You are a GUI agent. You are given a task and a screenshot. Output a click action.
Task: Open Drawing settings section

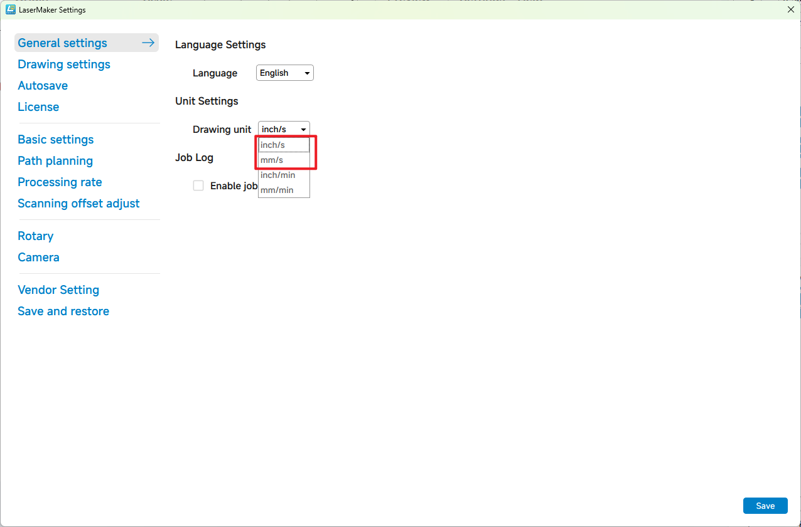[x=64, y=65]
